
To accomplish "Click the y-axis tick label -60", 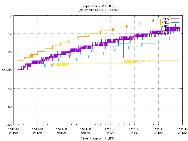I will point(9,125).
